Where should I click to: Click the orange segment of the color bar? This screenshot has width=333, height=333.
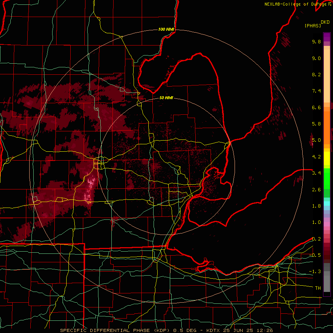point(327,127)
